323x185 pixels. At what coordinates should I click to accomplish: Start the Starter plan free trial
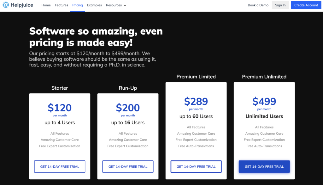[60, 166]
